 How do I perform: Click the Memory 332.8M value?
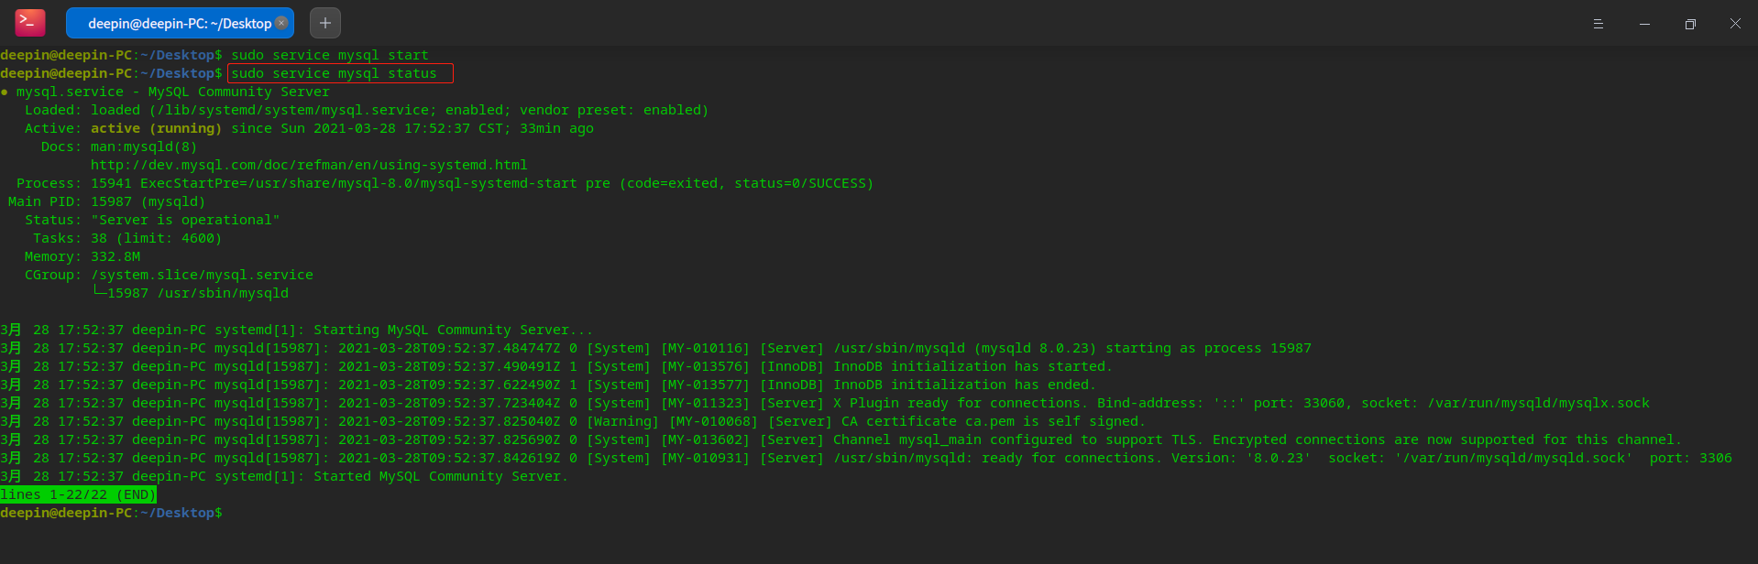coord(115,256)
